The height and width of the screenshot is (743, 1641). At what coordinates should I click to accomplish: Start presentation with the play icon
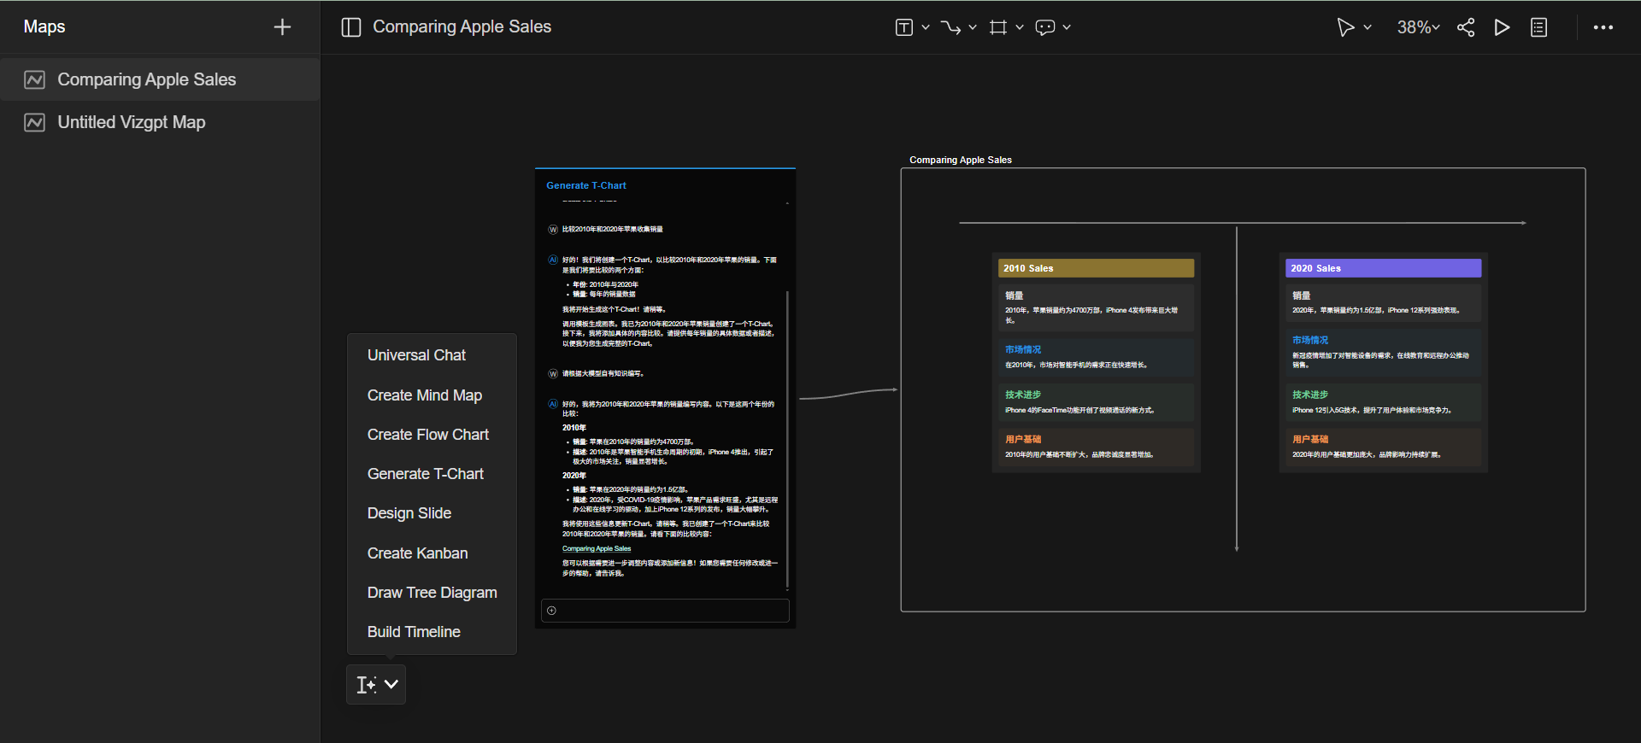pos(1502,27)
